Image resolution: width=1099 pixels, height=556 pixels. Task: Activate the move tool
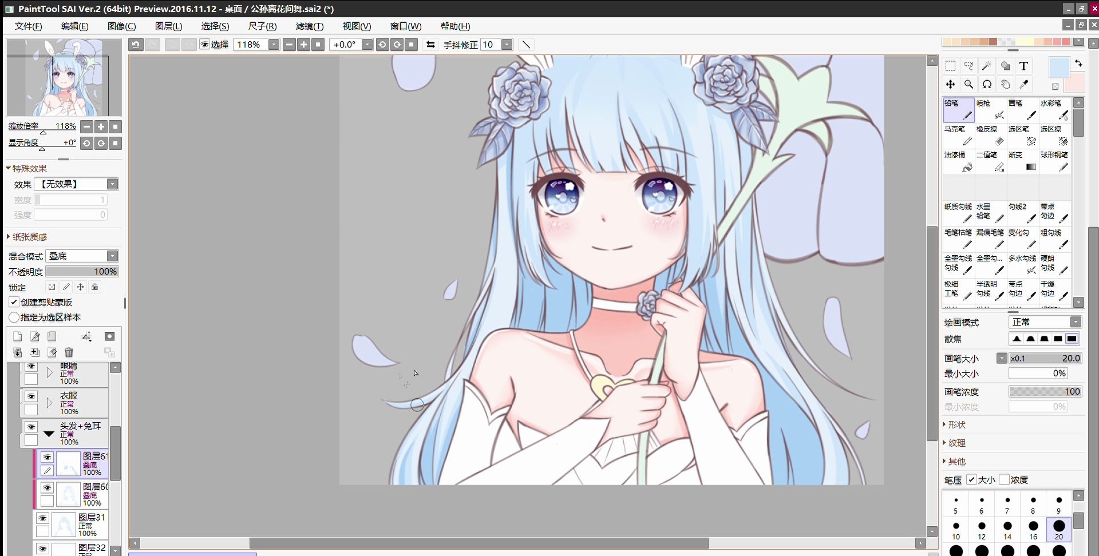pyautogui.click(x=950, y=84)
